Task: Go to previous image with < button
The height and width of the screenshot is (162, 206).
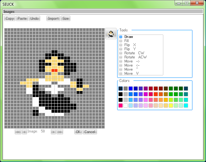Action: coord(24,132)
